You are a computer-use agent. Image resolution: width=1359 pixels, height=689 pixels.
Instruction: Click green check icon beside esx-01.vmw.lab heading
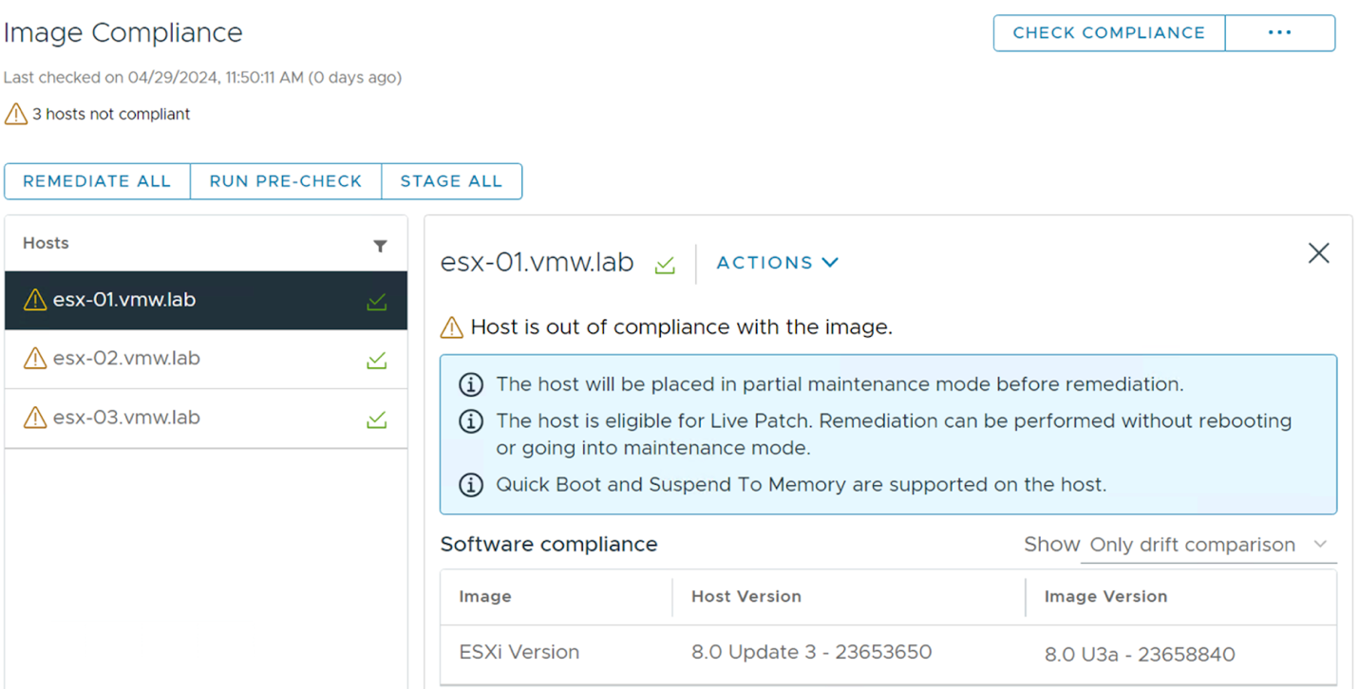click(665, 265)
